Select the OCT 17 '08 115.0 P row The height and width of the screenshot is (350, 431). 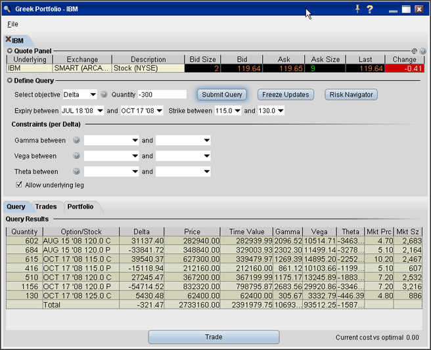[214, 268]
